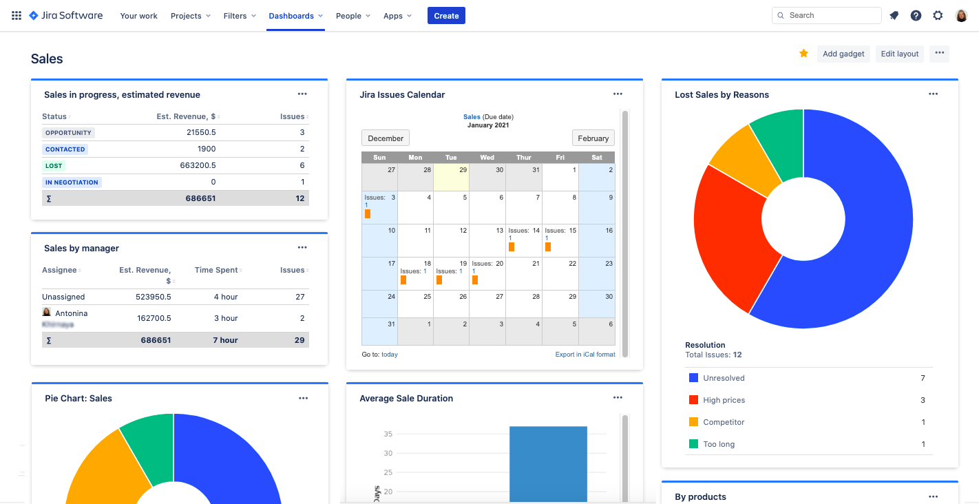Expand the Filters dropdown menu
The width and height of the screenshot is (979, 504).
click(240, 16)
